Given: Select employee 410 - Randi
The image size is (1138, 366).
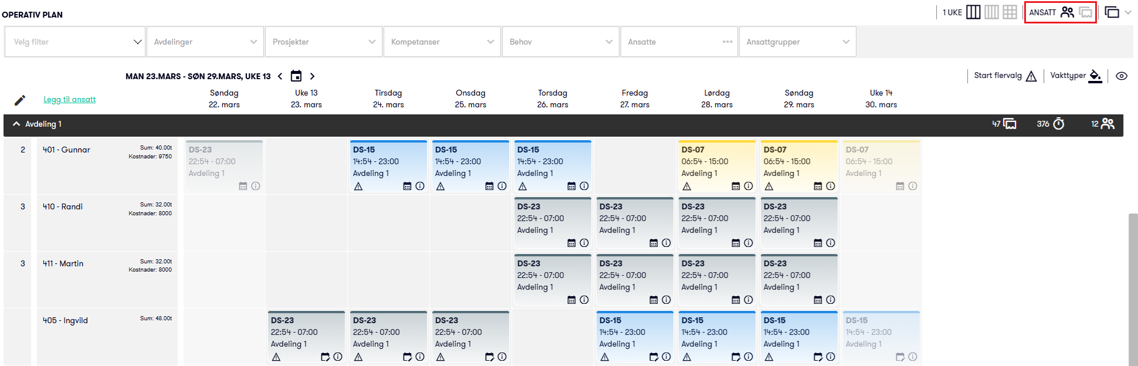Looking at the screenshot, I should [x=63, y=206].
